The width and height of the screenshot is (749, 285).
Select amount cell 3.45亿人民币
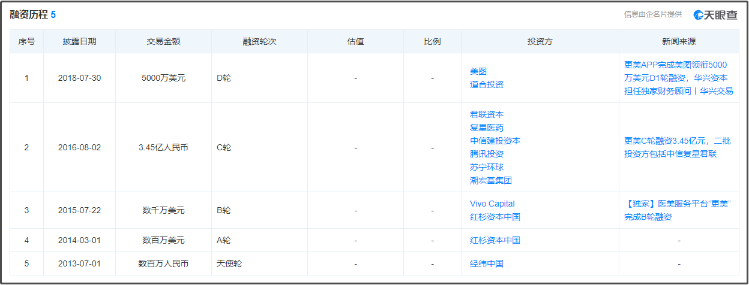(163, 147)
